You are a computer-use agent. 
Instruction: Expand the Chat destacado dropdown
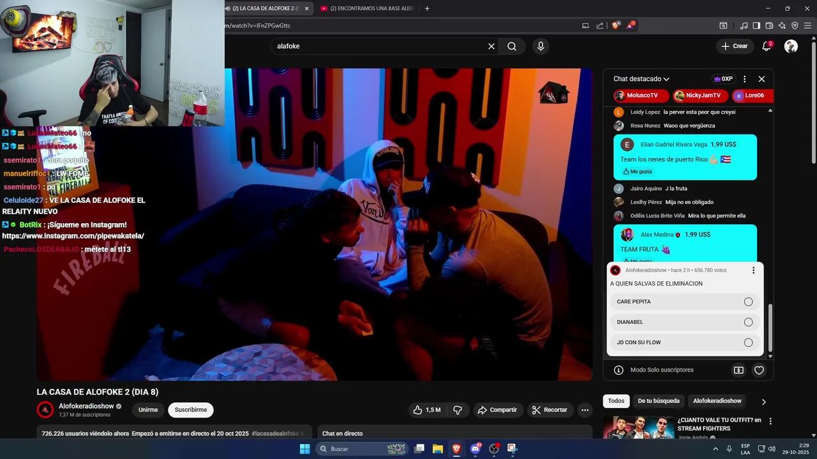641,79
